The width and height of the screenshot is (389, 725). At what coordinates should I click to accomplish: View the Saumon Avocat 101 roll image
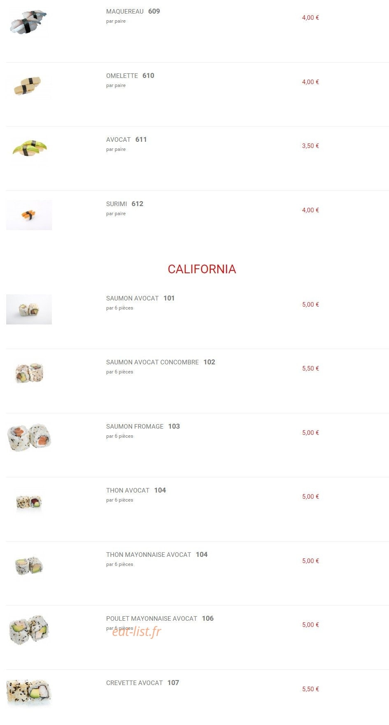click(29, 309)
